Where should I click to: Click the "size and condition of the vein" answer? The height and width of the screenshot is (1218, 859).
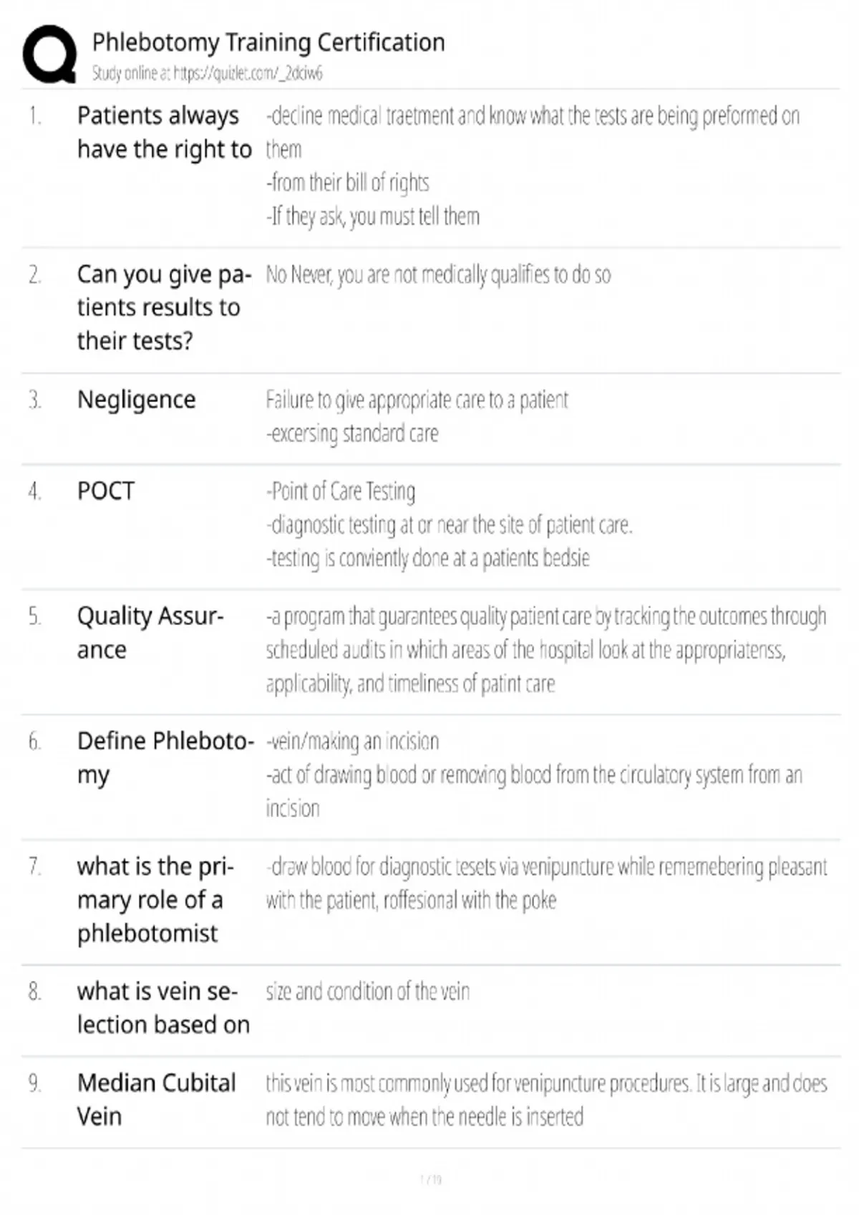tap(368, 992)
